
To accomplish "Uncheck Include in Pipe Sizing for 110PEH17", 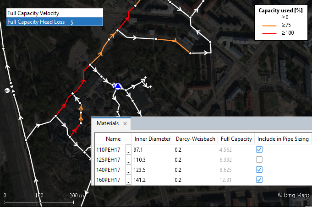I will click(x=259, y=149).
